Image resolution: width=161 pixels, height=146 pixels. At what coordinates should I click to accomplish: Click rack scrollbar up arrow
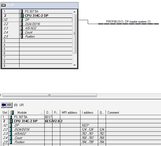tap(75, 12)
